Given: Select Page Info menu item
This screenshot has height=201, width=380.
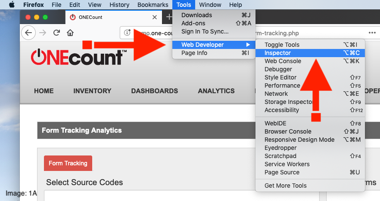Looking at the screenshot, I should (214, 53).
